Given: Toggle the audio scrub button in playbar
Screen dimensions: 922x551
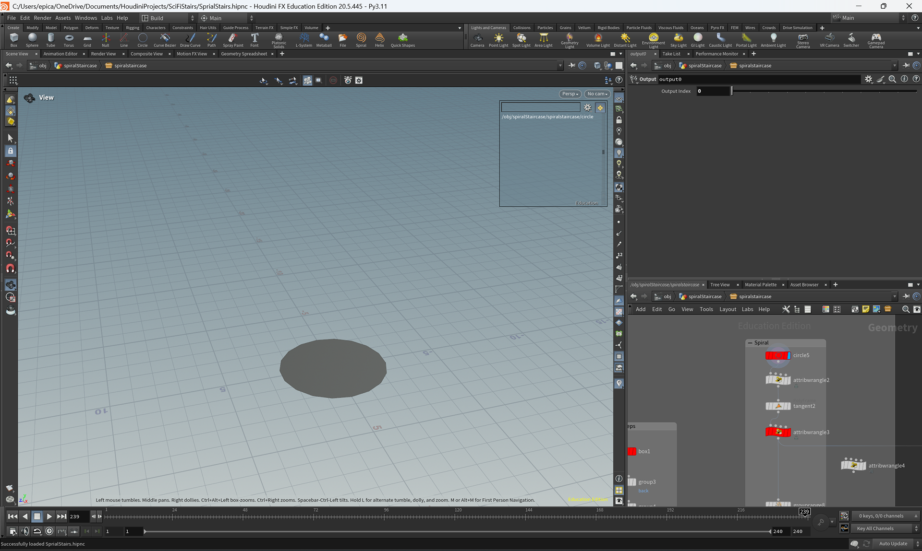Looking at the screenshot, I should [x=25, y=531].
